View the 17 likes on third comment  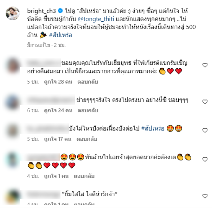click(x=58, y=139)
